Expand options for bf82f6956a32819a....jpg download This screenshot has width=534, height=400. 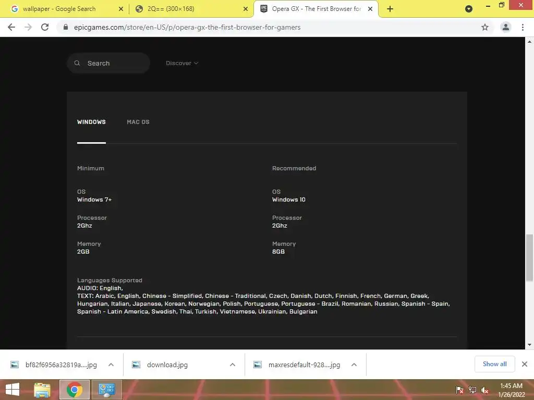[x=111, y=365]
